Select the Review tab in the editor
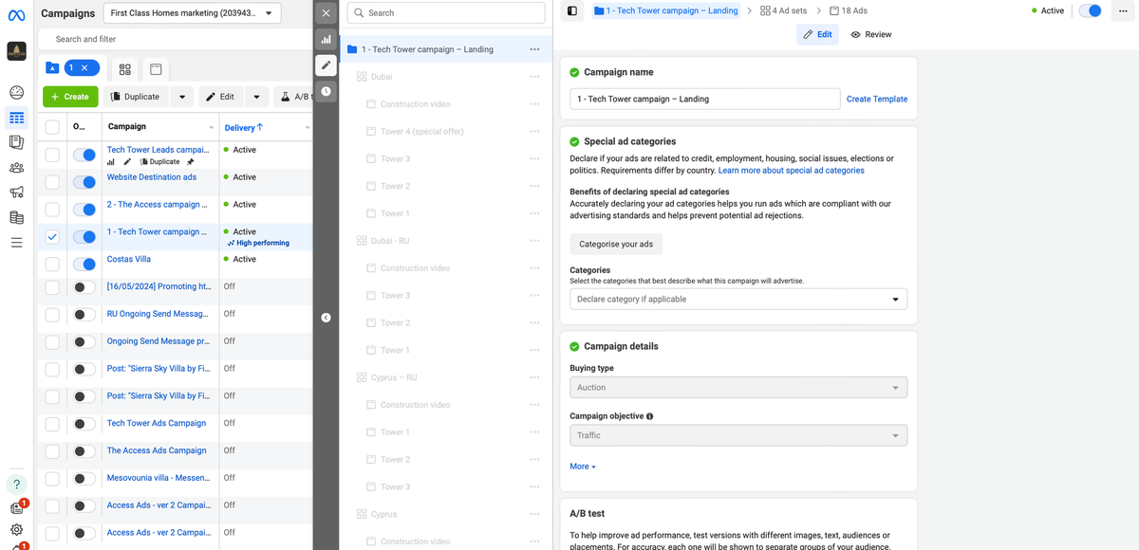The image size is (1139, 550). [x=871, y=34]
